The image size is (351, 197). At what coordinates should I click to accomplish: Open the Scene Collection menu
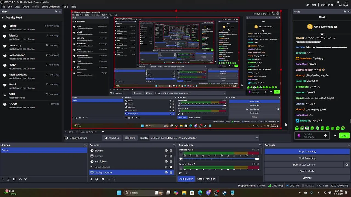click(50, 7)
